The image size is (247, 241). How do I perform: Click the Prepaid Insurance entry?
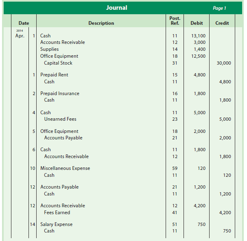point(59,93)
